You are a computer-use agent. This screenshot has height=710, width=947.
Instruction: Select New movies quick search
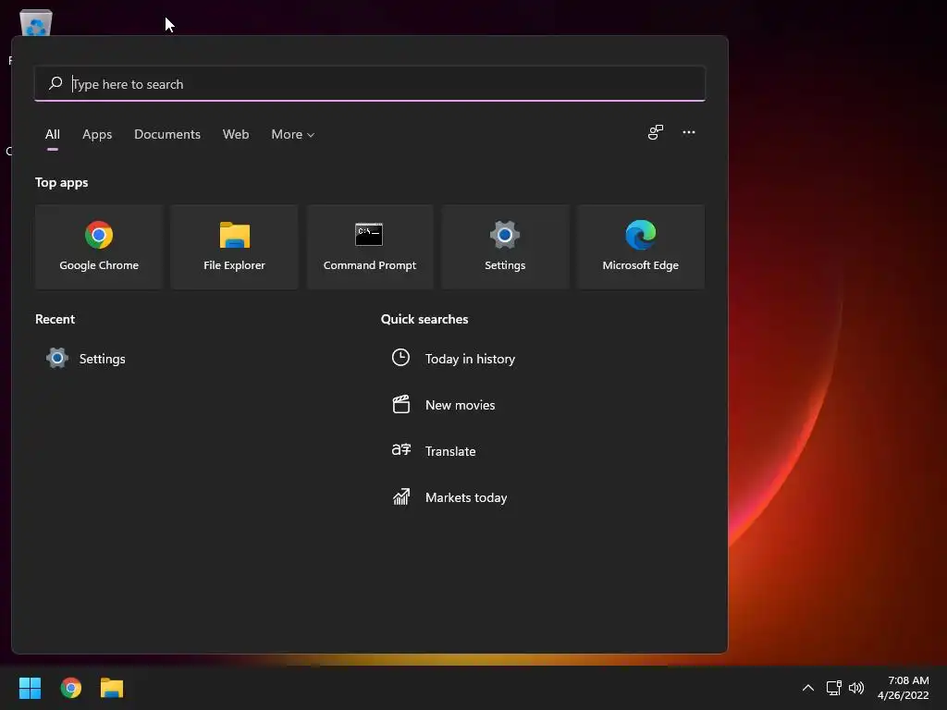point(443,405)
